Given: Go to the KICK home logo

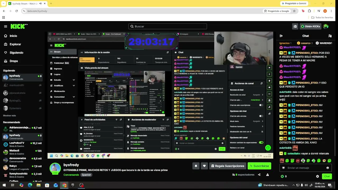Looking at the screenshot, I should coord(19,26).
